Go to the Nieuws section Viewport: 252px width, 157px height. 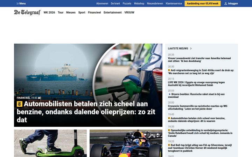(71, 13)
